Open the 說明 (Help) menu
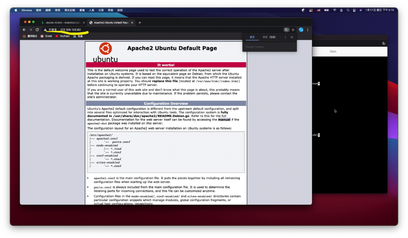Image resolution: width=408 pixels, height=238 pixels. click(x=120, y=10)
